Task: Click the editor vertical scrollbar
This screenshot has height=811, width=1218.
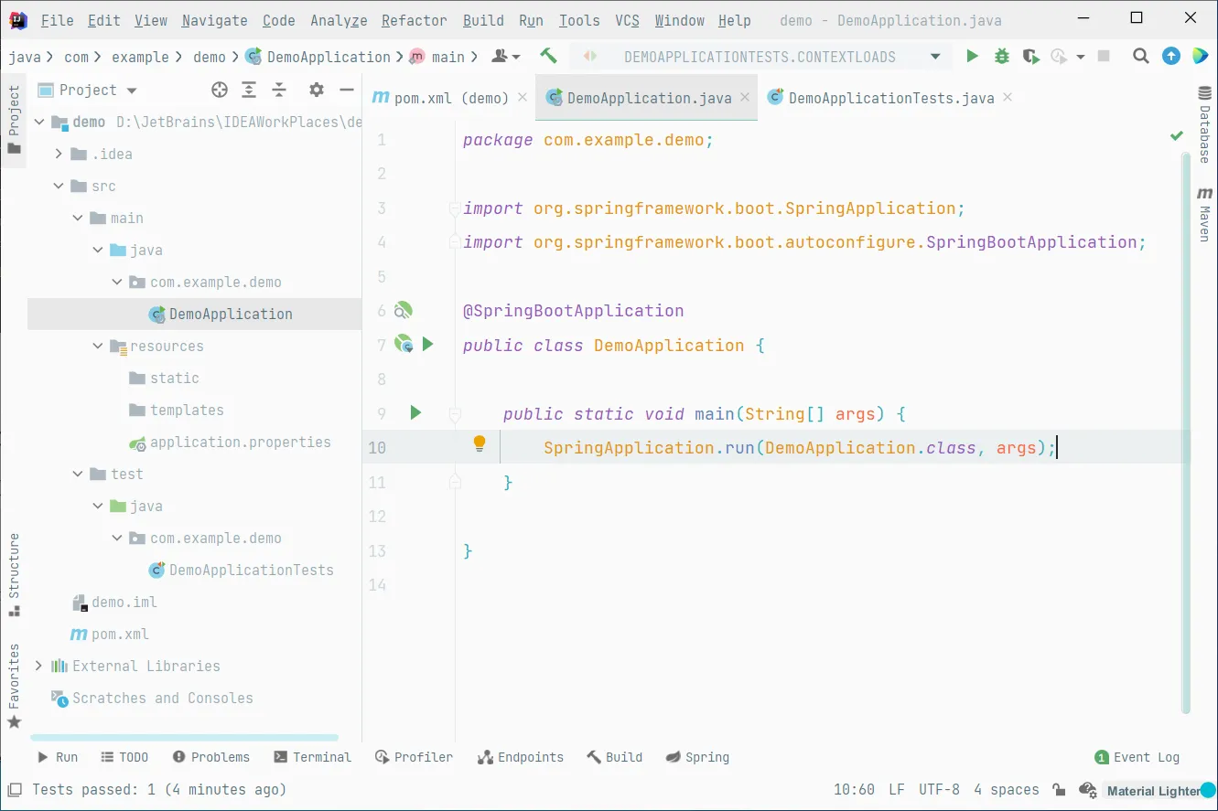Action: tap(1186, 434)
